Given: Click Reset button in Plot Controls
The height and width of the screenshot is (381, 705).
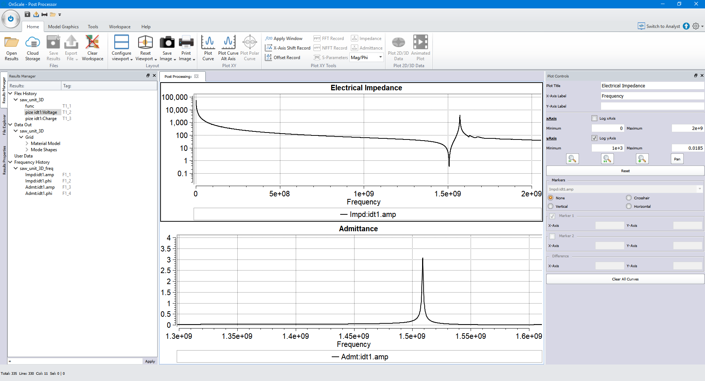Looking at the screenshot, I should pos(625,171).
